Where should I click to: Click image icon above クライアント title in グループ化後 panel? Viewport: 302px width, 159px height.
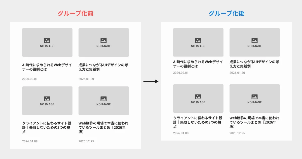point(198,97)
